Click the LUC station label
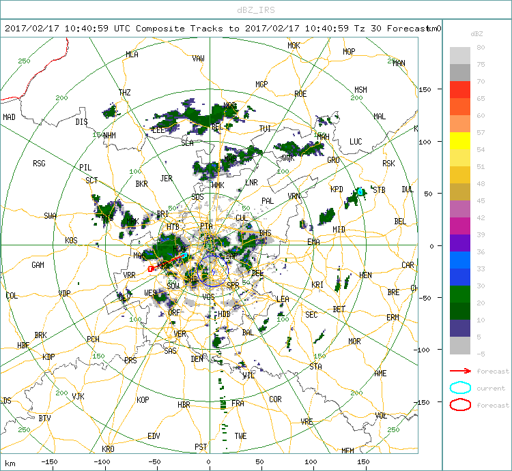Screen dimensions: 512x471 click(356, 142)
